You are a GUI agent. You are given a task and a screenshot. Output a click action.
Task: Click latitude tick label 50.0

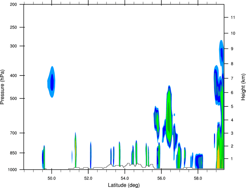(x=52, y=178)
